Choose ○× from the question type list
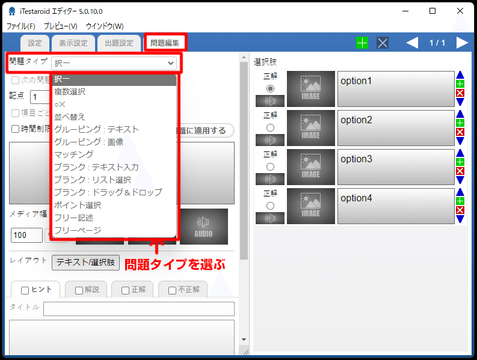 point(114,105)
